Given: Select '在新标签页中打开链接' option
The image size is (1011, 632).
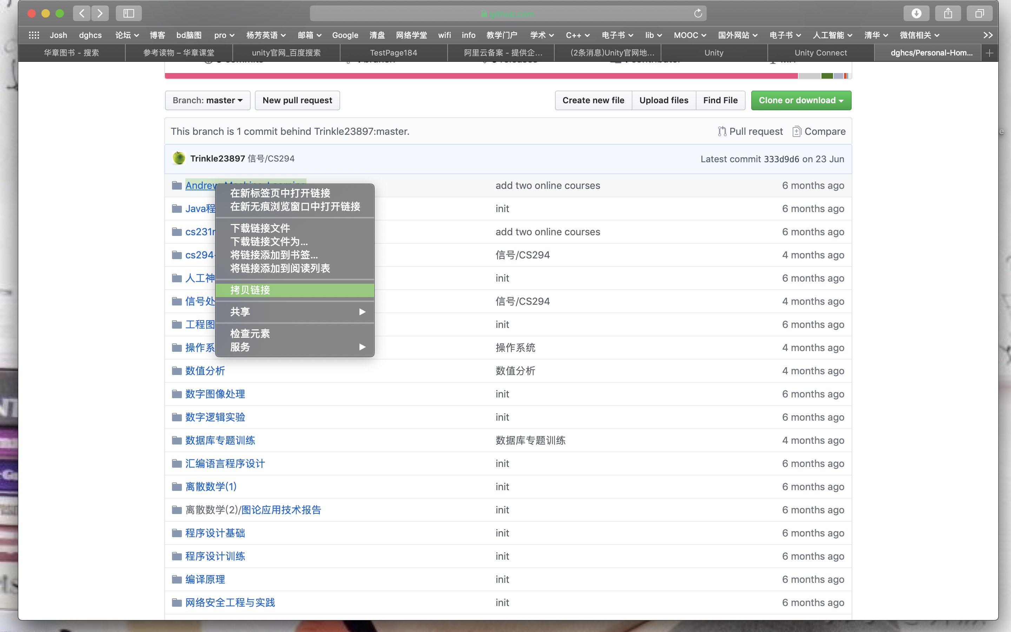Looking at the screenshot, I should [279, 192].
